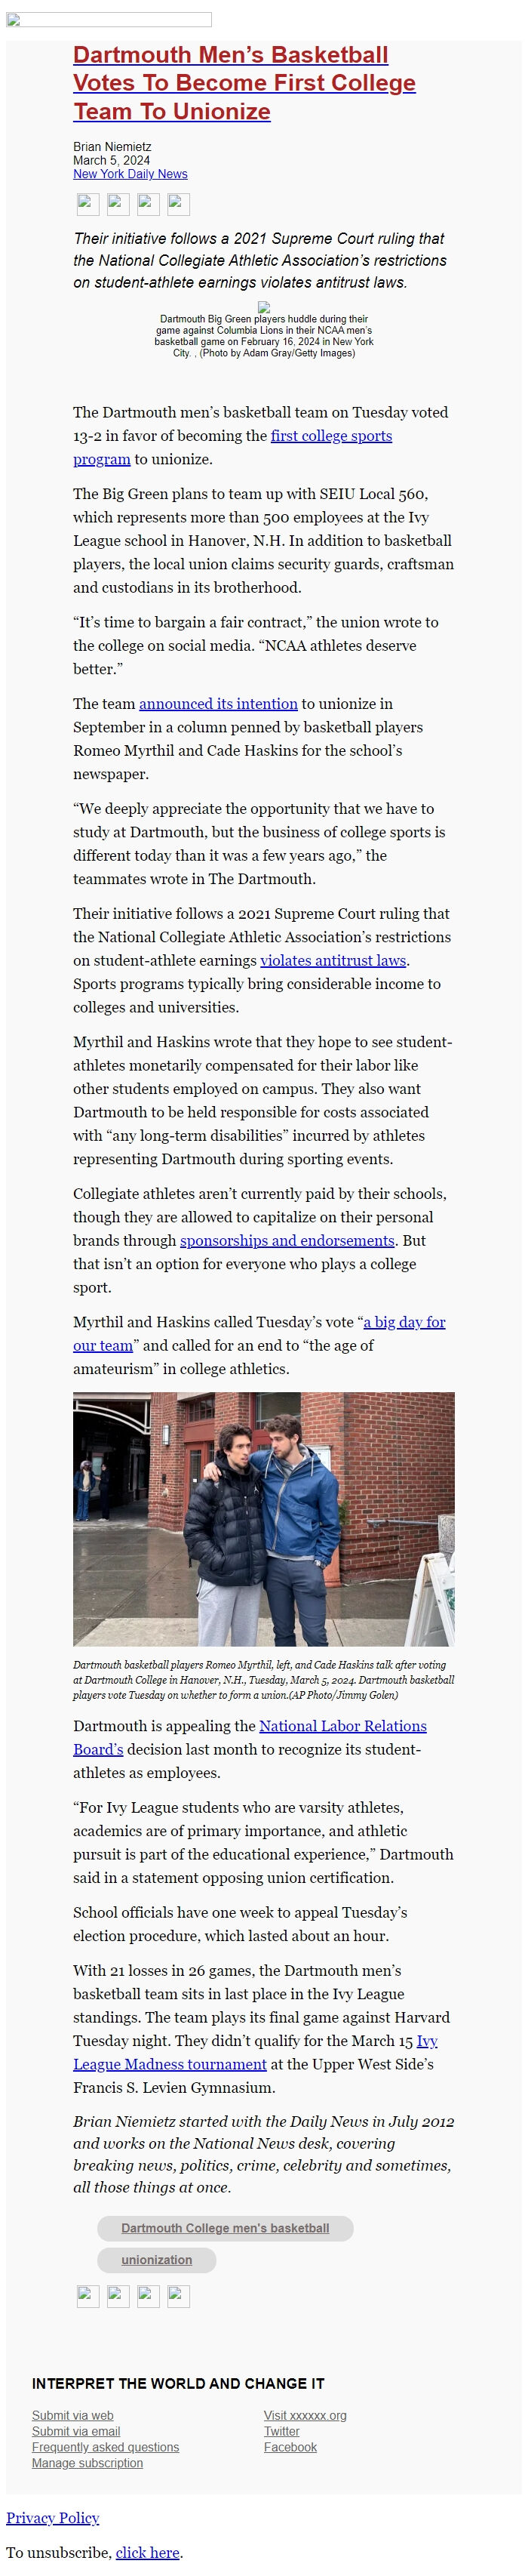528x2576 pixels.
Task: Click the first share icon below the byline
Action: coord(88,205)
